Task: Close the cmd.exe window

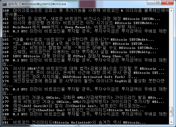Action: click(x=167, y=3)
